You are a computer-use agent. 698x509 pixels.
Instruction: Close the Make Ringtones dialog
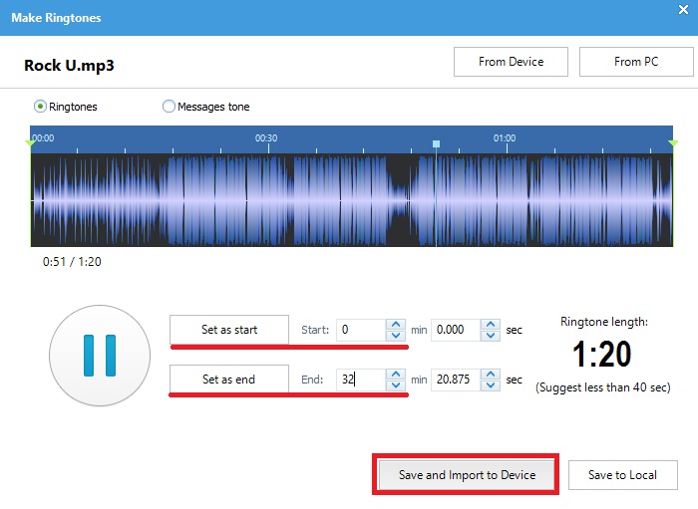pyautogui.click(x=680, y=16)
